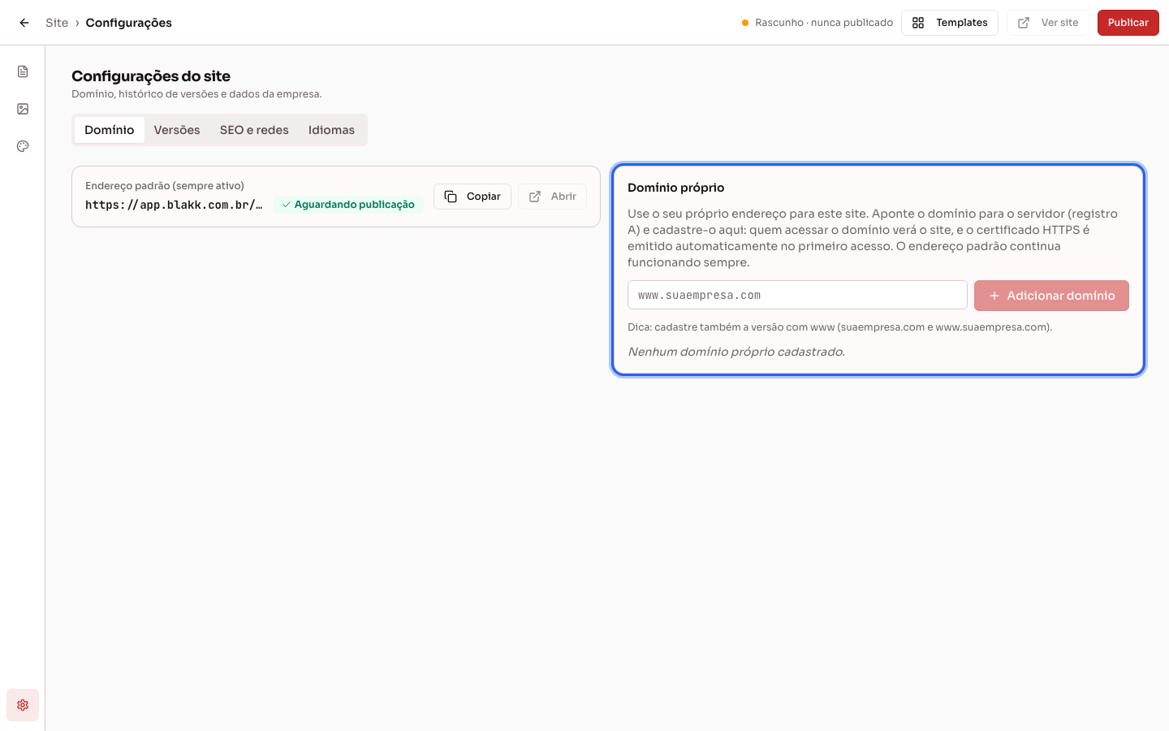The height and width of the screenshot is (731, 1169).
Task: Click the Adicionar domínio button
Action: pyautogui.click(x=1051, y=296)
